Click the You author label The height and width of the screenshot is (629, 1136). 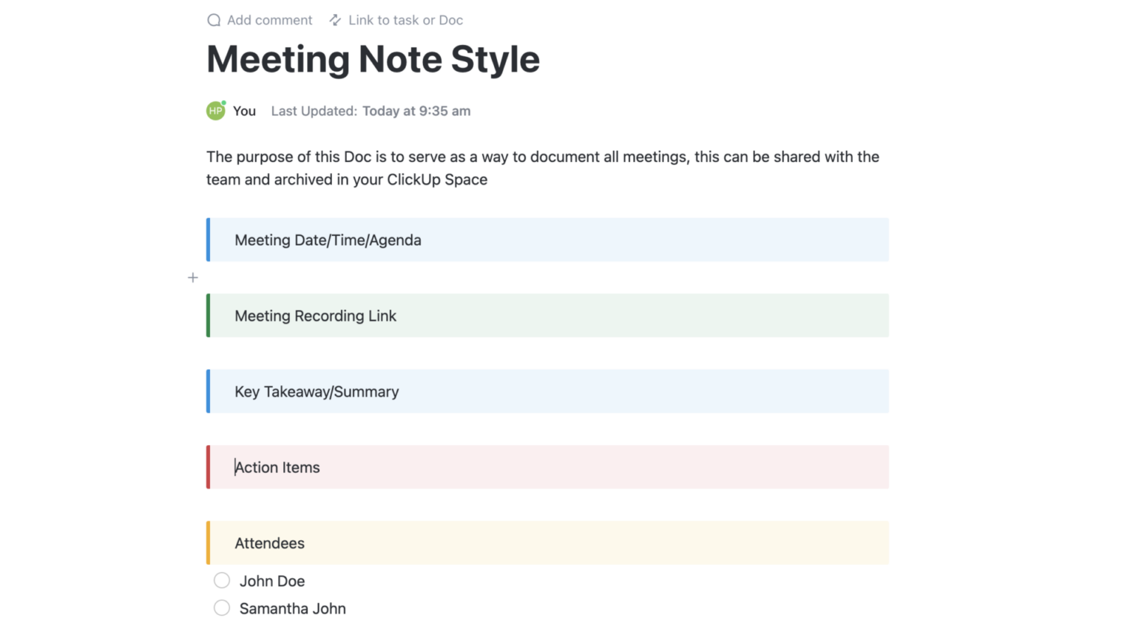tap(243, 110)
